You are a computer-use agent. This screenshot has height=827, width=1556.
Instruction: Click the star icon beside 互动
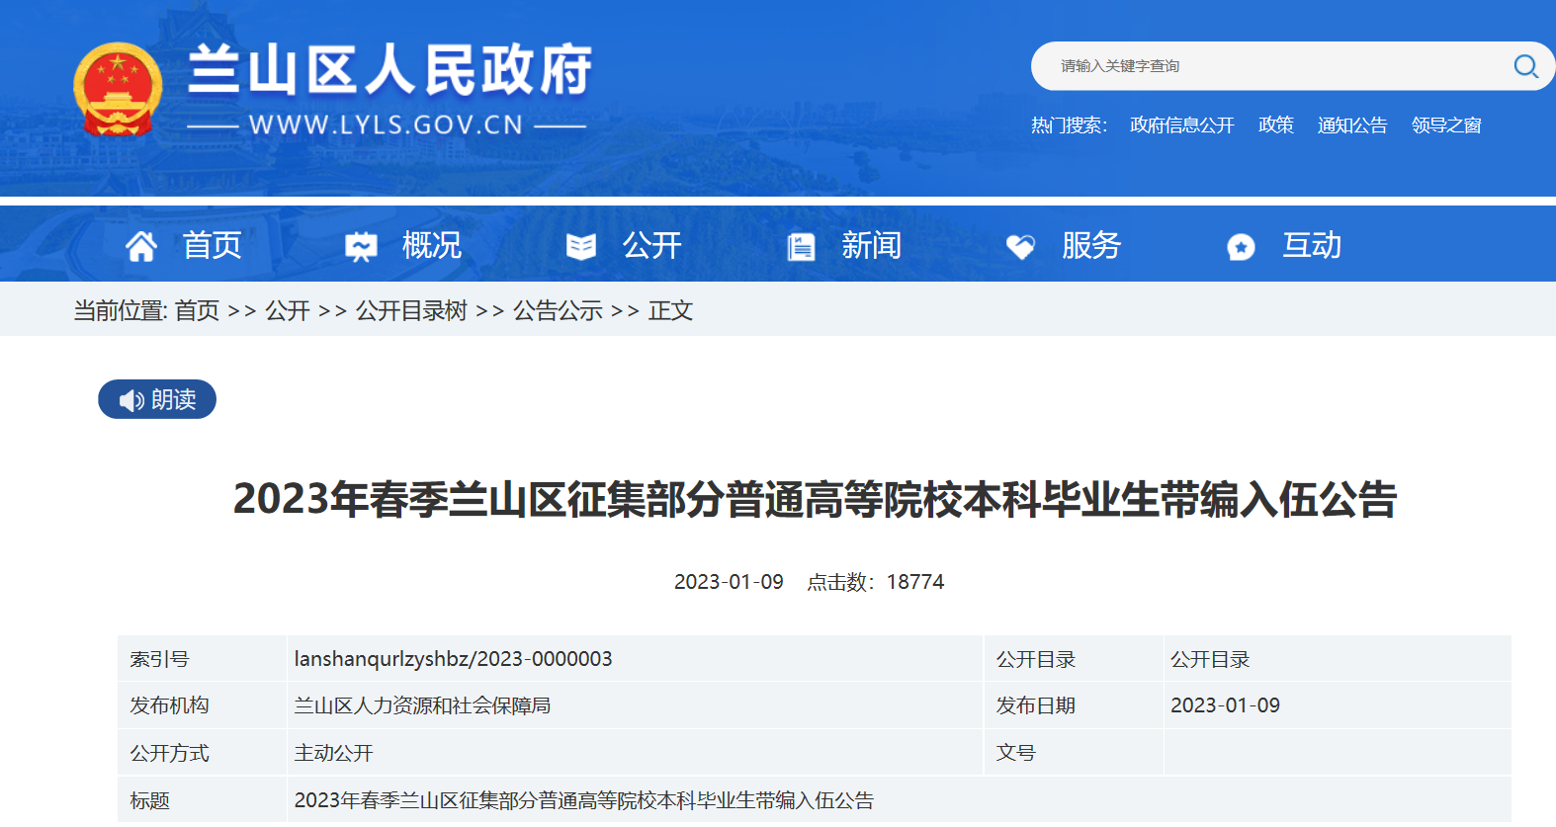pyautogui.click(x=1241, y=246)
